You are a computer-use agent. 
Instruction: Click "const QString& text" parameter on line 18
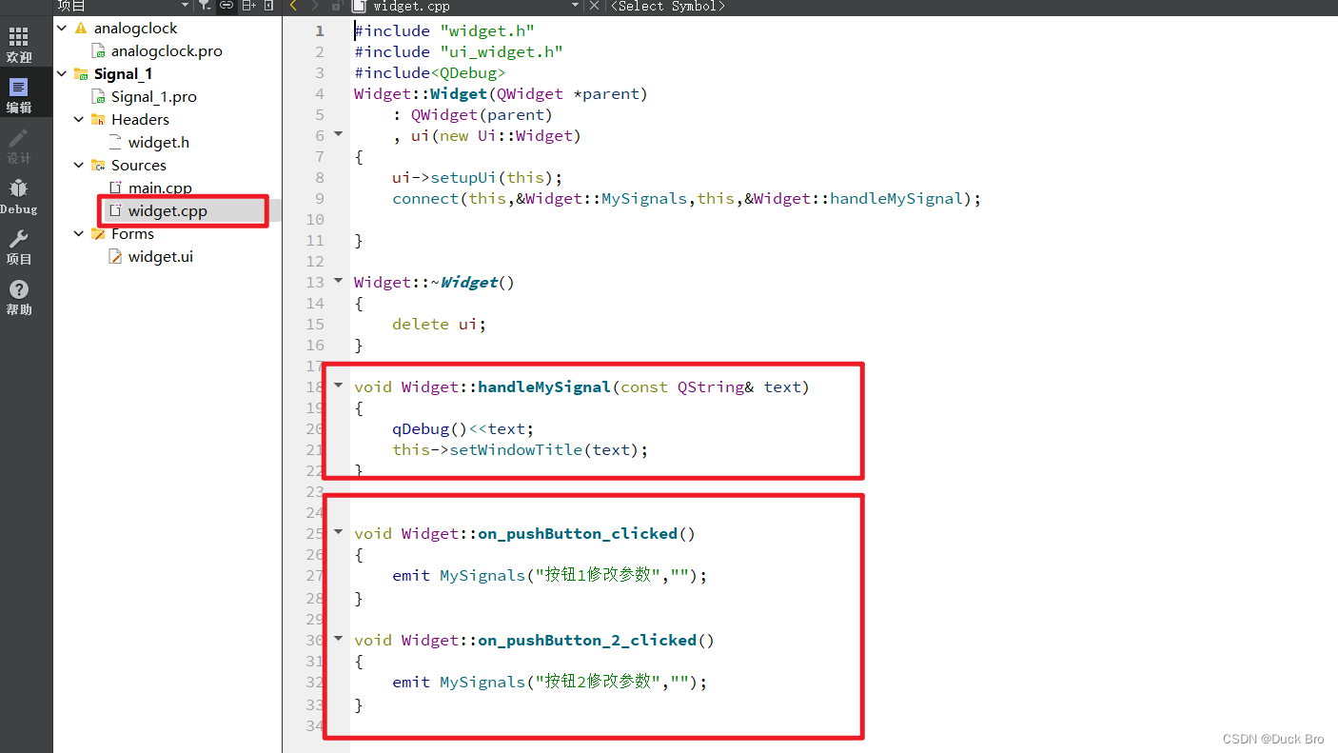click(710, 386)
